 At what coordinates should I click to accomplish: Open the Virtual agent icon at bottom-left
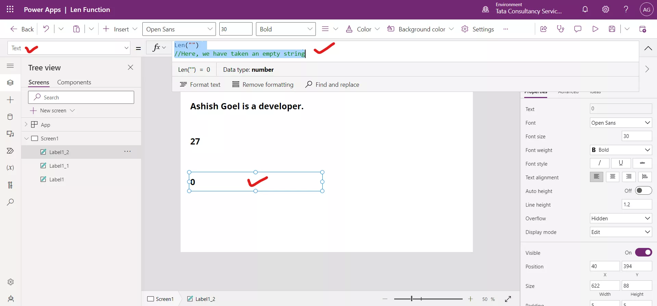click(x=11, y=298)
